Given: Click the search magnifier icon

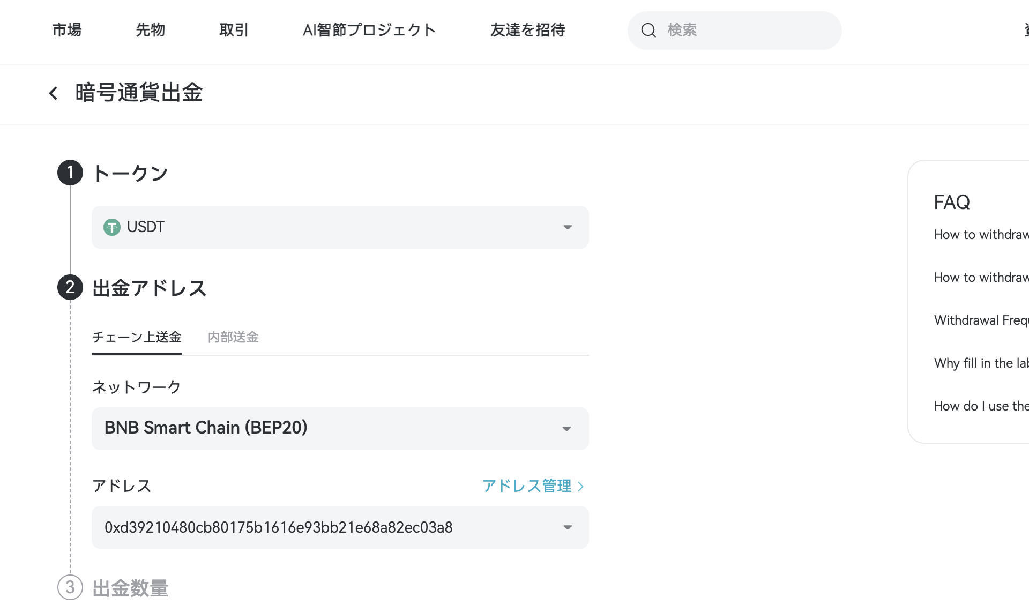Looking at the screenshot, I should coord(649,31).
